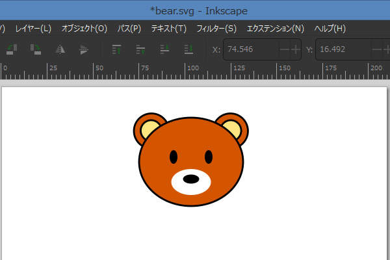Image resolution: width=390 pixels, height=260 pixels.
Task: Flip the selection vertically
Action: click(x=83, y=49)
